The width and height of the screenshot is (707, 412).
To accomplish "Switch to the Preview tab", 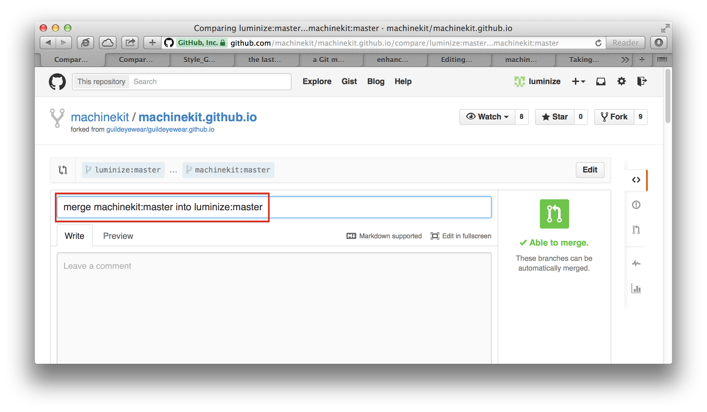I will (x=118, y=236).
